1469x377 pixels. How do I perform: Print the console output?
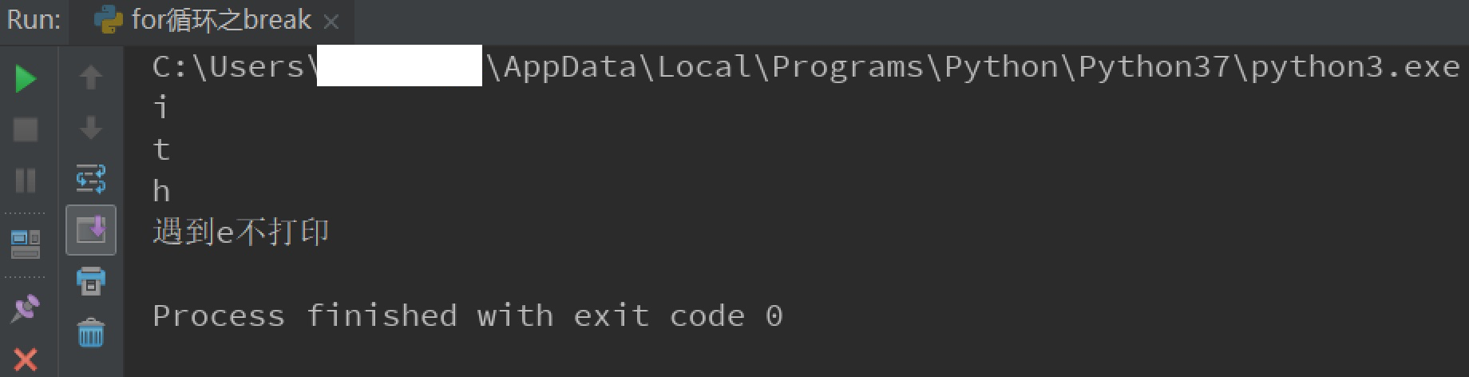point(91,280)
